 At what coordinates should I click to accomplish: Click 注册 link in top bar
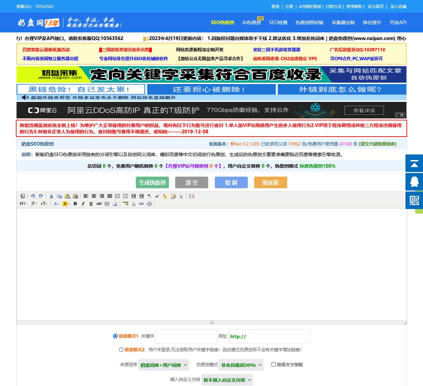[x=289, y=6]
